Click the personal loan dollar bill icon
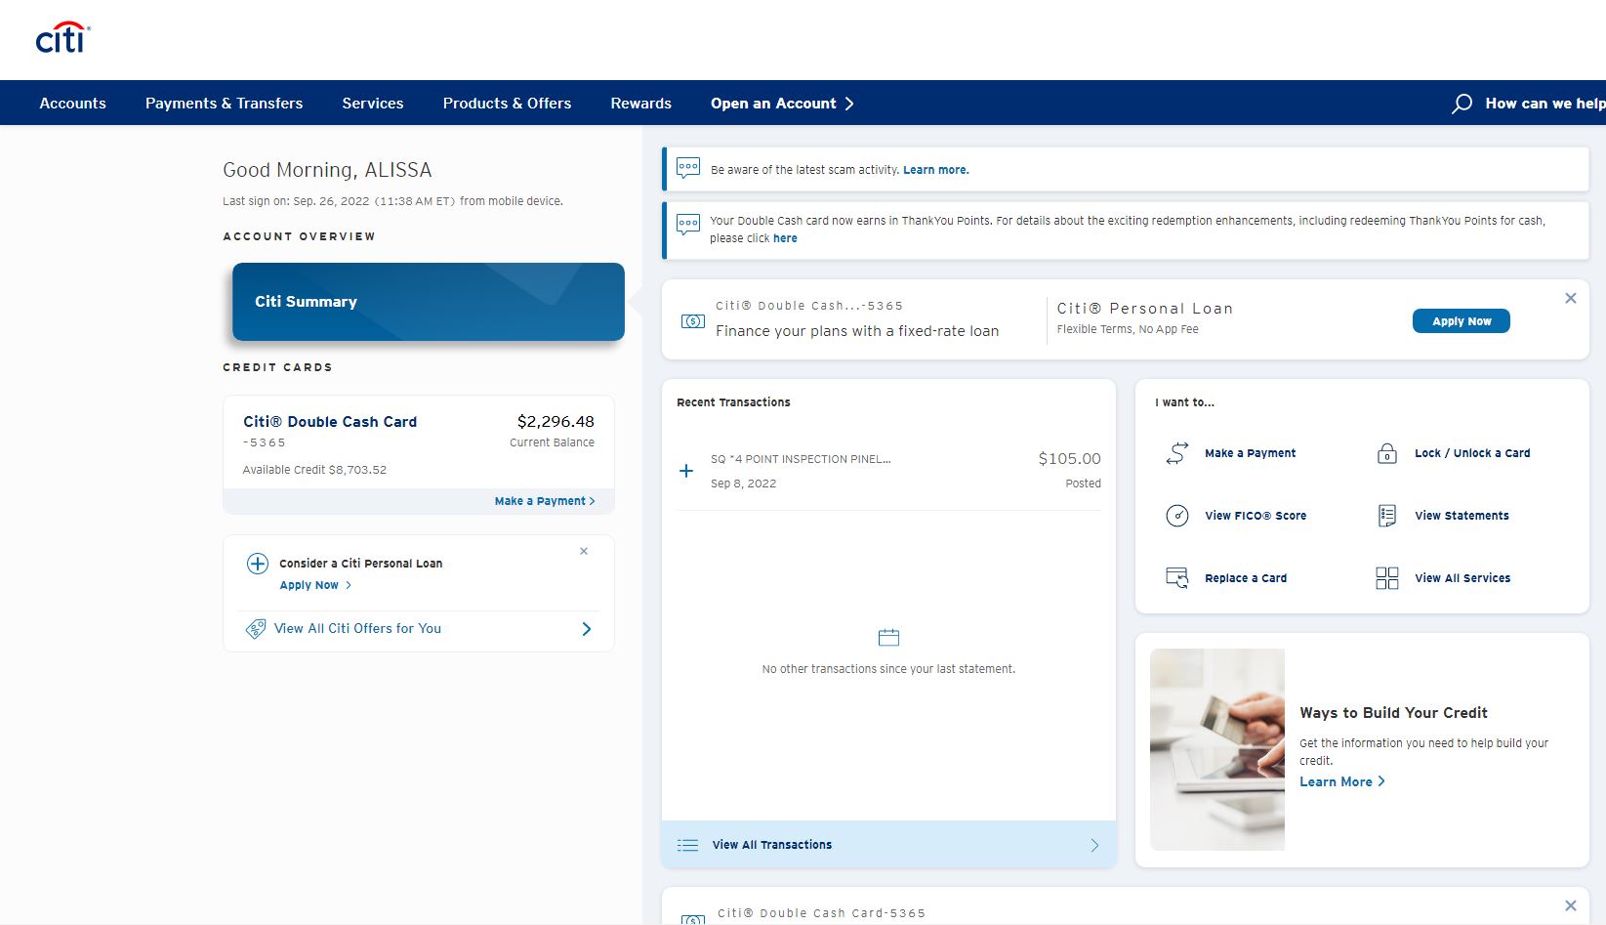 coord(693,321)
